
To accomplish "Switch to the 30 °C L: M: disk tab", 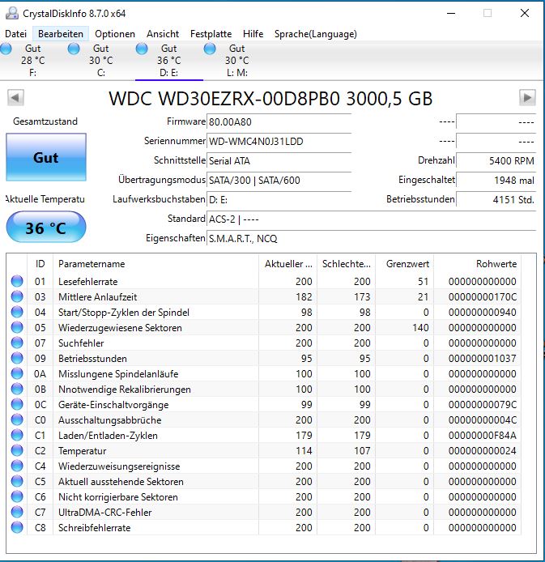I will [237, 60].
